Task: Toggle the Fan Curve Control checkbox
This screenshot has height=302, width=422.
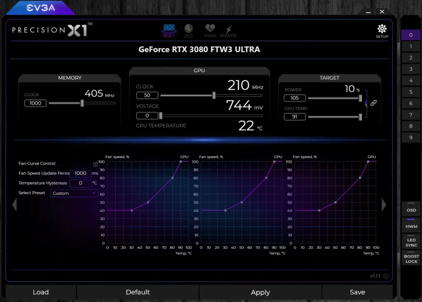Action: [x=95, y=164]
